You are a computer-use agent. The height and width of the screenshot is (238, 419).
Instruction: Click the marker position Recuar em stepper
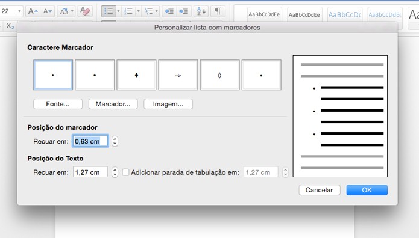point(115,141)
